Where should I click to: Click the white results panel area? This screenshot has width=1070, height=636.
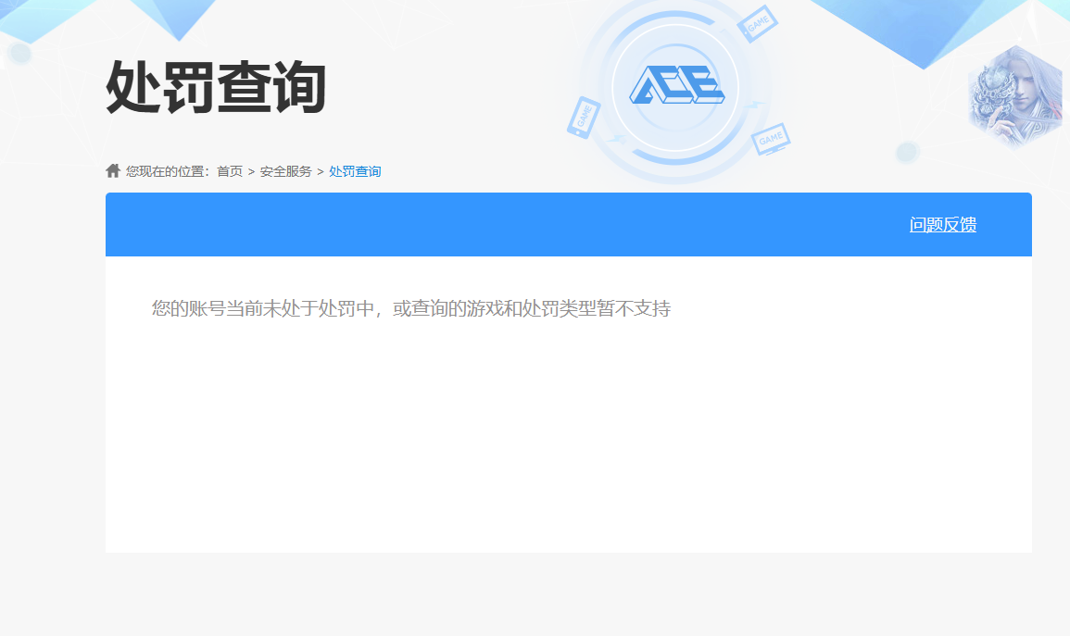(x=569, y=426)
